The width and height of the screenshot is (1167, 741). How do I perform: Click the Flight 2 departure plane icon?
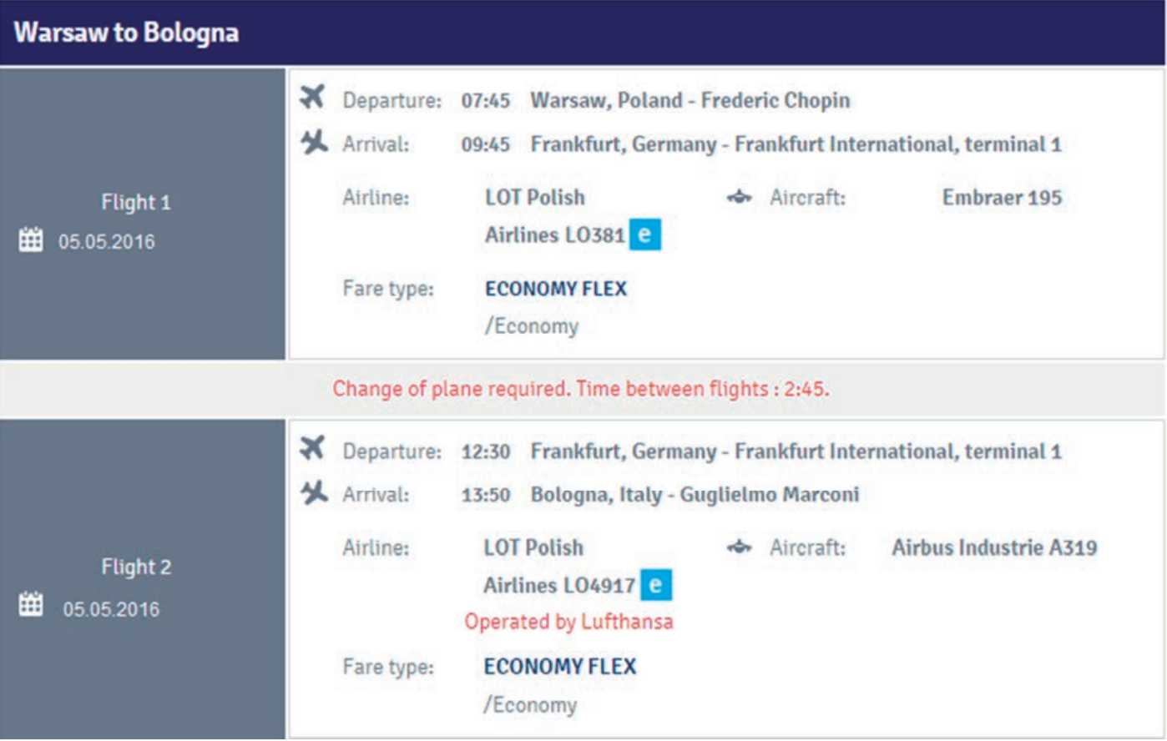tap(312, 448)
